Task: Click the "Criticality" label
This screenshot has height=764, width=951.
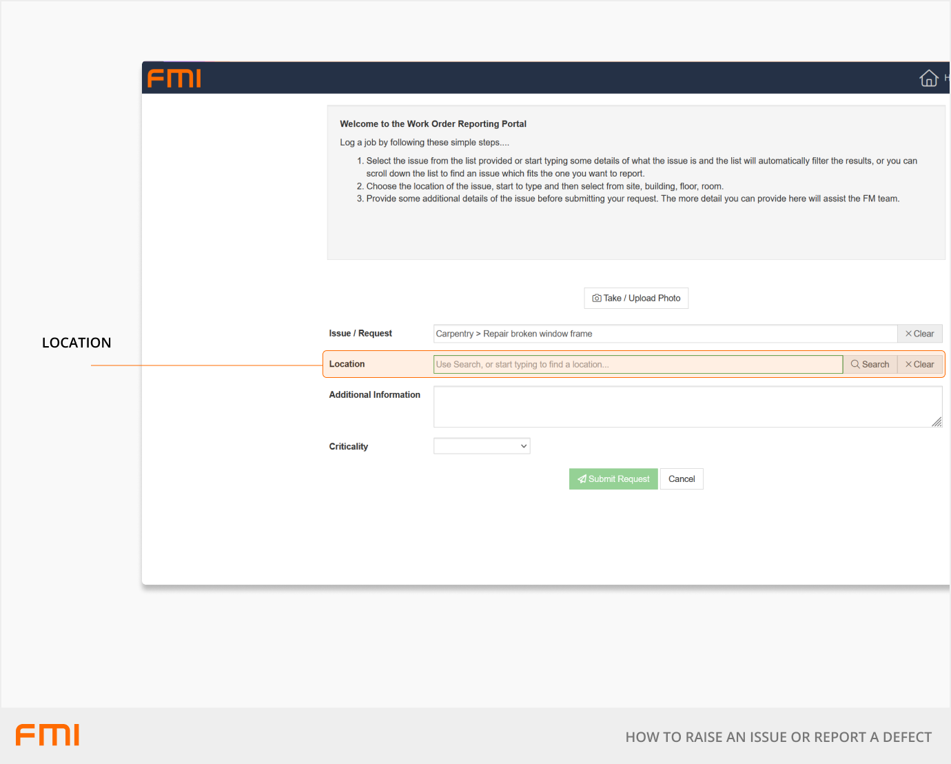Action: coord(348,447)
